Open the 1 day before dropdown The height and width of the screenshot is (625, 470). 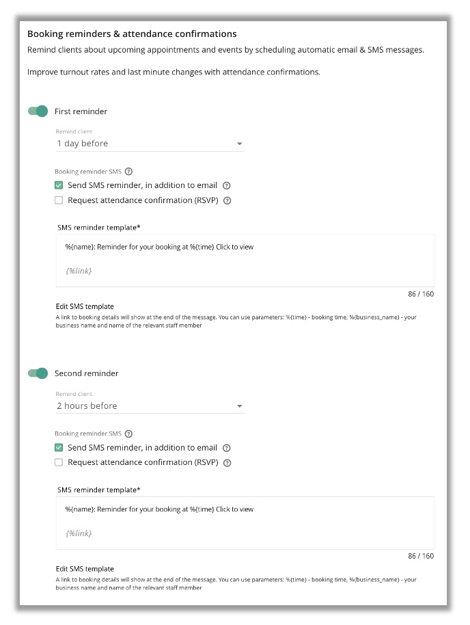(x=150, y=144)
